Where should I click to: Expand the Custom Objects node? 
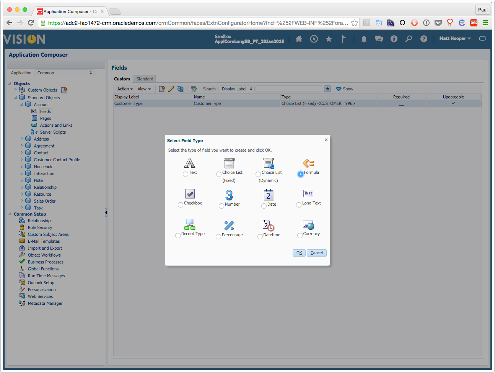(16, 90)
